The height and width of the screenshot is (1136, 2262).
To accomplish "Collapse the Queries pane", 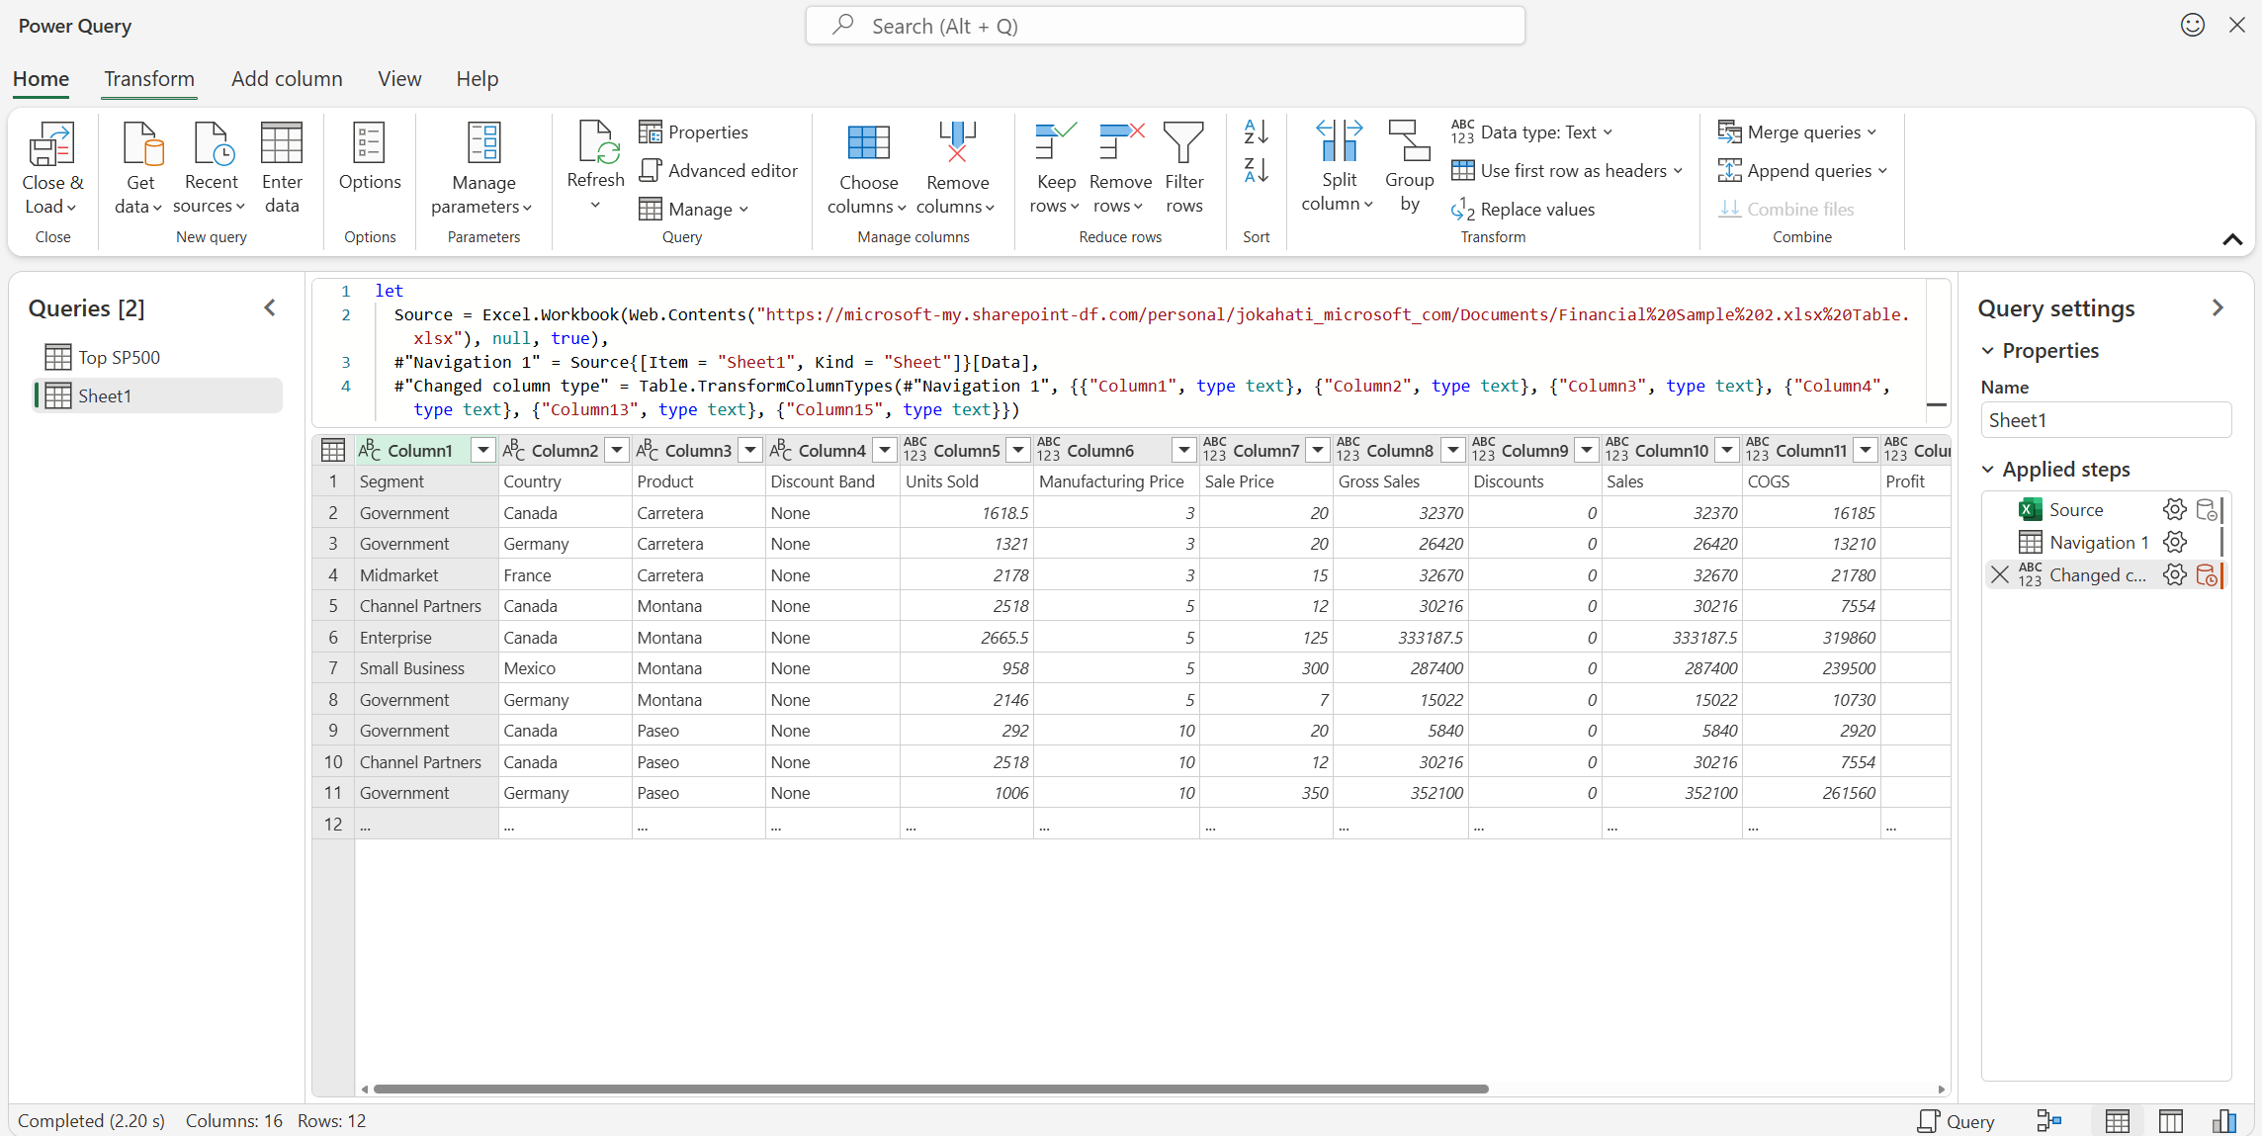I will click(x=269, y=307).
